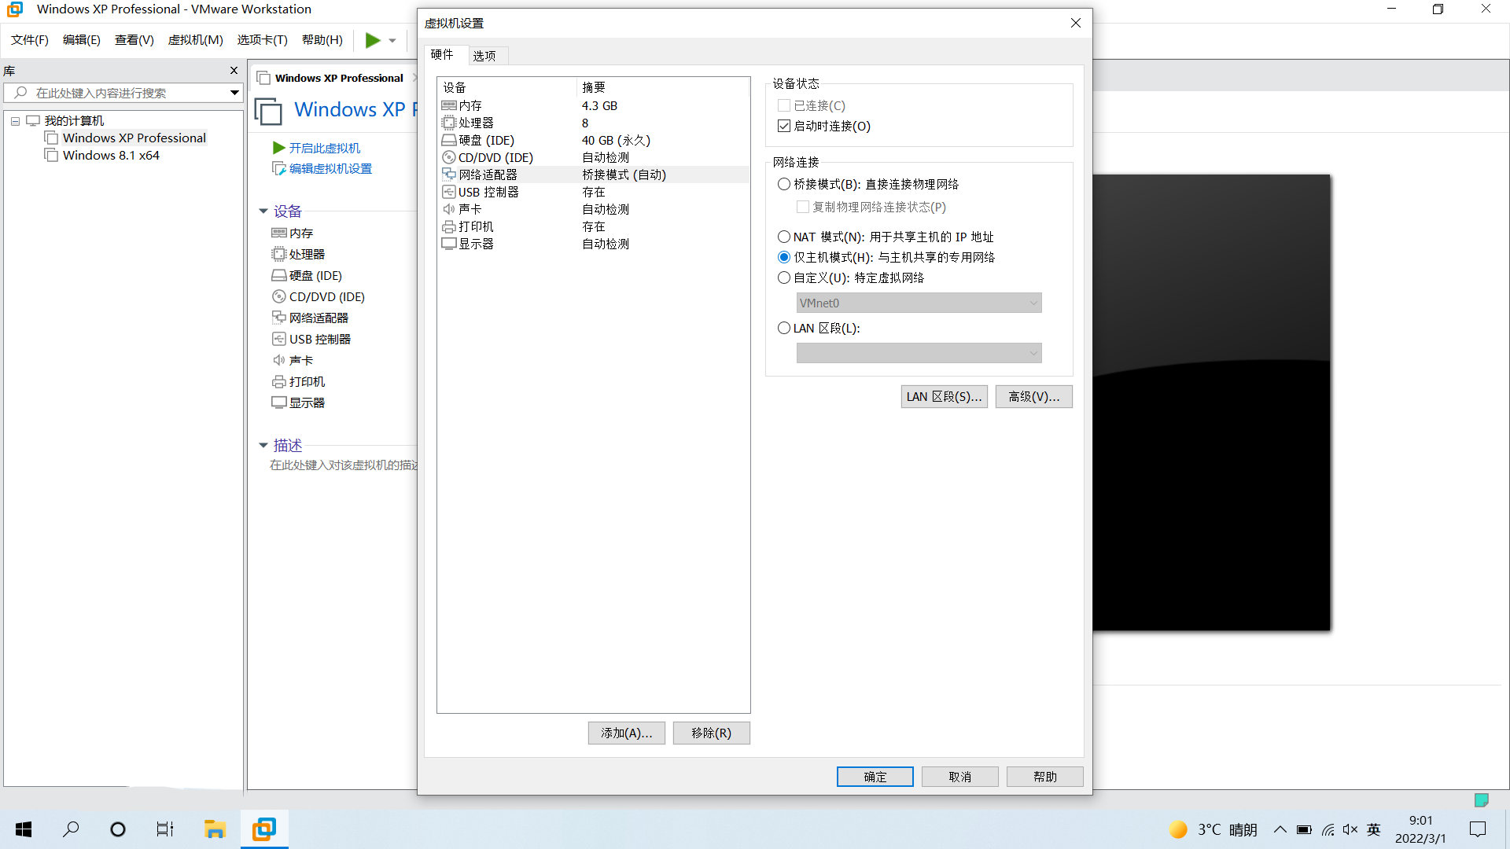Image resolution: width=1510 pixels, height=849 pixels.
Task: Select Bridged mode (桥接模式) radio button
Action: [784, 184]
